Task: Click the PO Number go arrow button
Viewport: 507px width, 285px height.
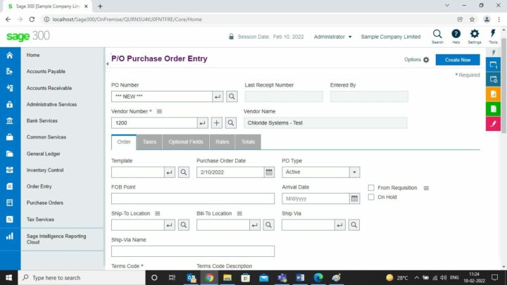Action: (218, 96)
